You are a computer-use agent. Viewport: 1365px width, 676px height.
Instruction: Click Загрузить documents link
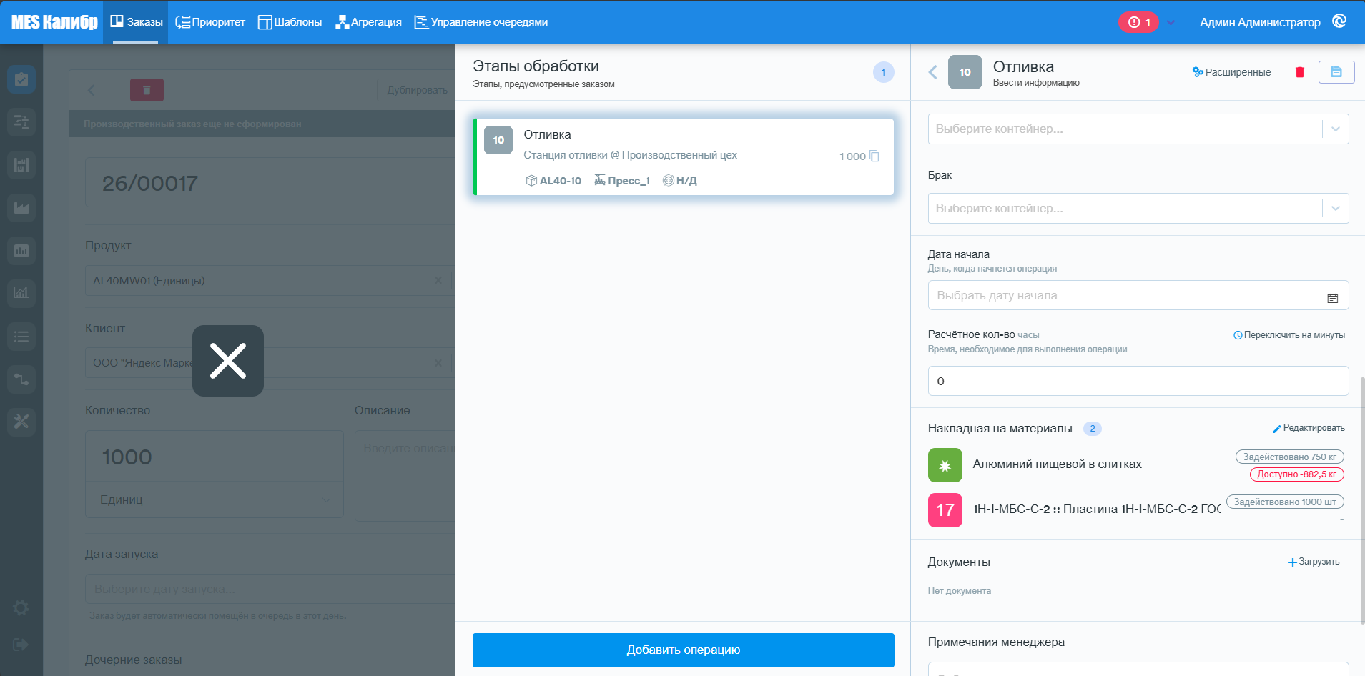1314,562
